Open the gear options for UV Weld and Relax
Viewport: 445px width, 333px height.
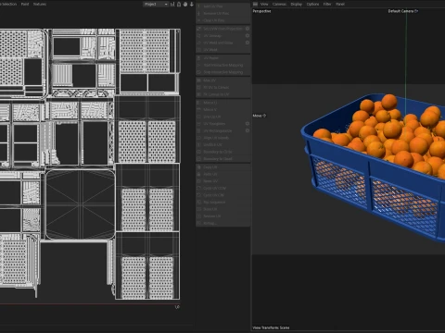click(x=248, y=43)
